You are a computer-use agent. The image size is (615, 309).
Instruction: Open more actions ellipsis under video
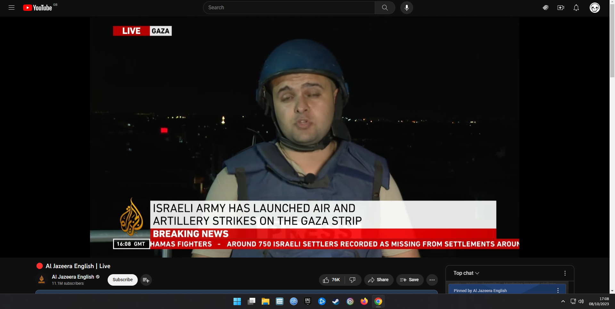[432, 280]
